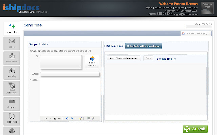Image resolution: width=217 pixels, height=135 pixels.
Task: Open the people group icon at sidebar bottom
Action: click(x=12, y=131)
